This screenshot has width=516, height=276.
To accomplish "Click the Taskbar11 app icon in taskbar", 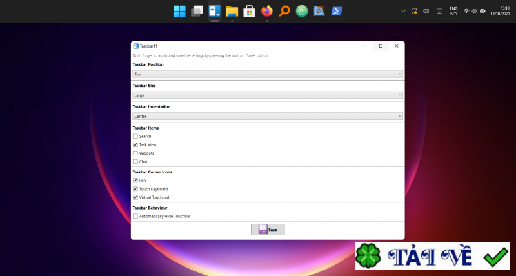I will point(215,11).
